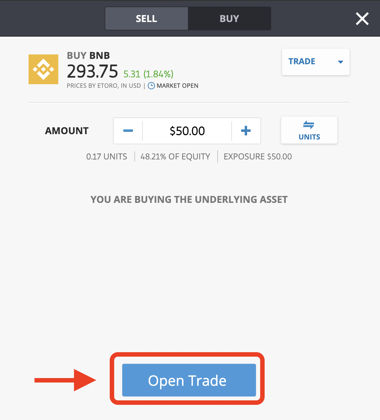Screen dimensions: 380x420
Task: Click the yellow BNB coin logo
Action: coord(43,69)
